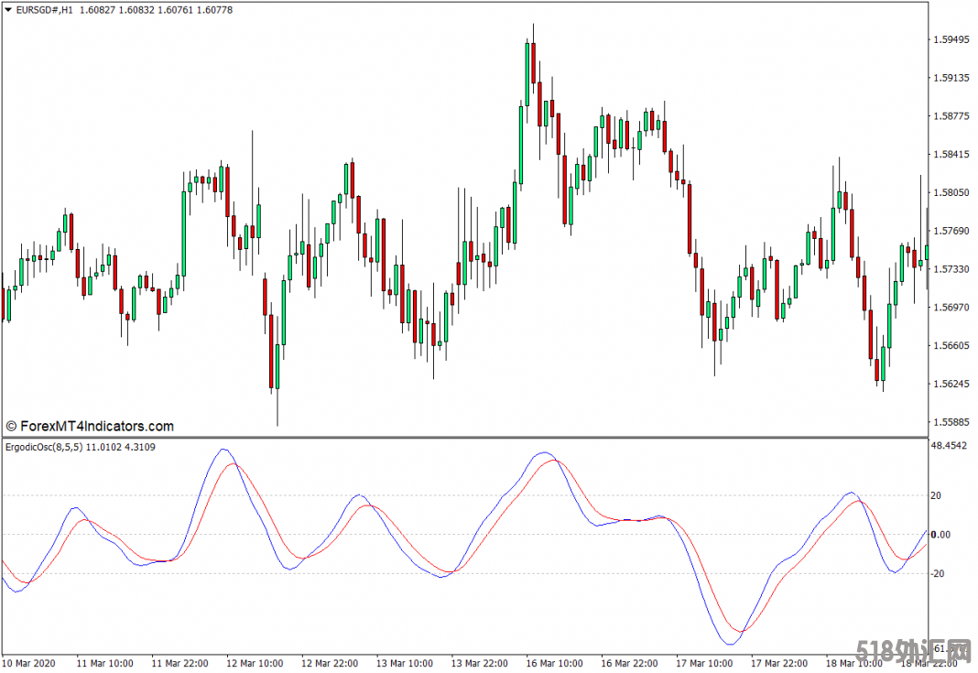Click the ErgodicOsc(8,5,5) indicator label
The height and width of the screenshot is (673, 978).
point(43,447)
